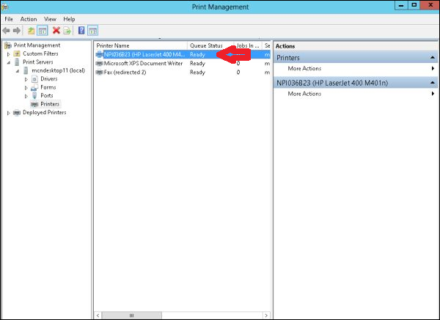Click the Print Servers server icon
This screenshot has height=320, width=440.
(17, 62)
